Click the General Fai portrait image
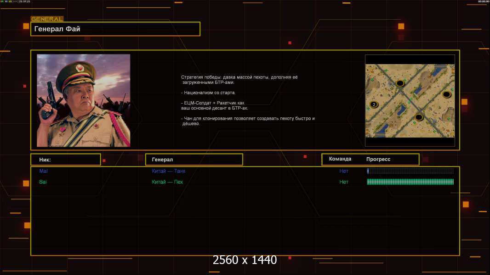The image size is (490, 275). [84, 100]
